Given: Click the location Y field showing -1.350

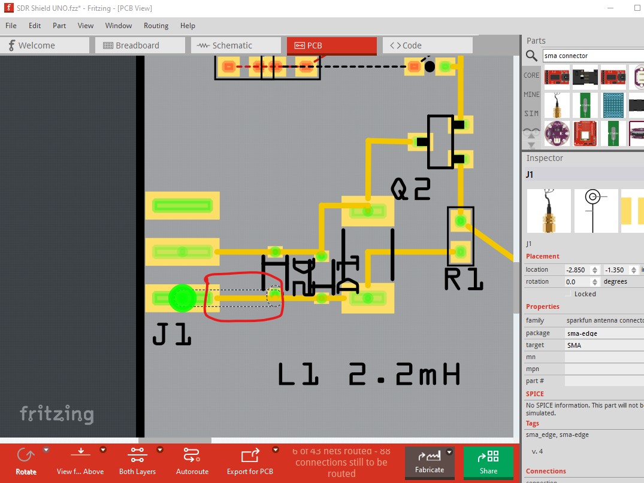Looking at the screenshot, I should 617,270.
